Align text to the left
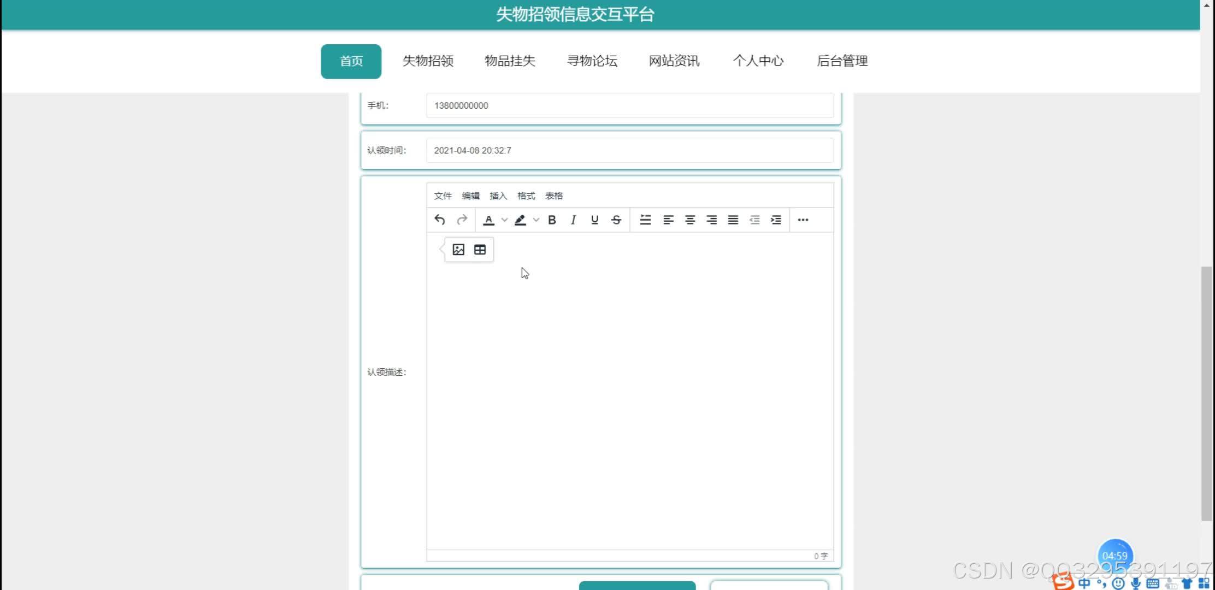This screenshot has height=590, width=1215. point(668,220)
